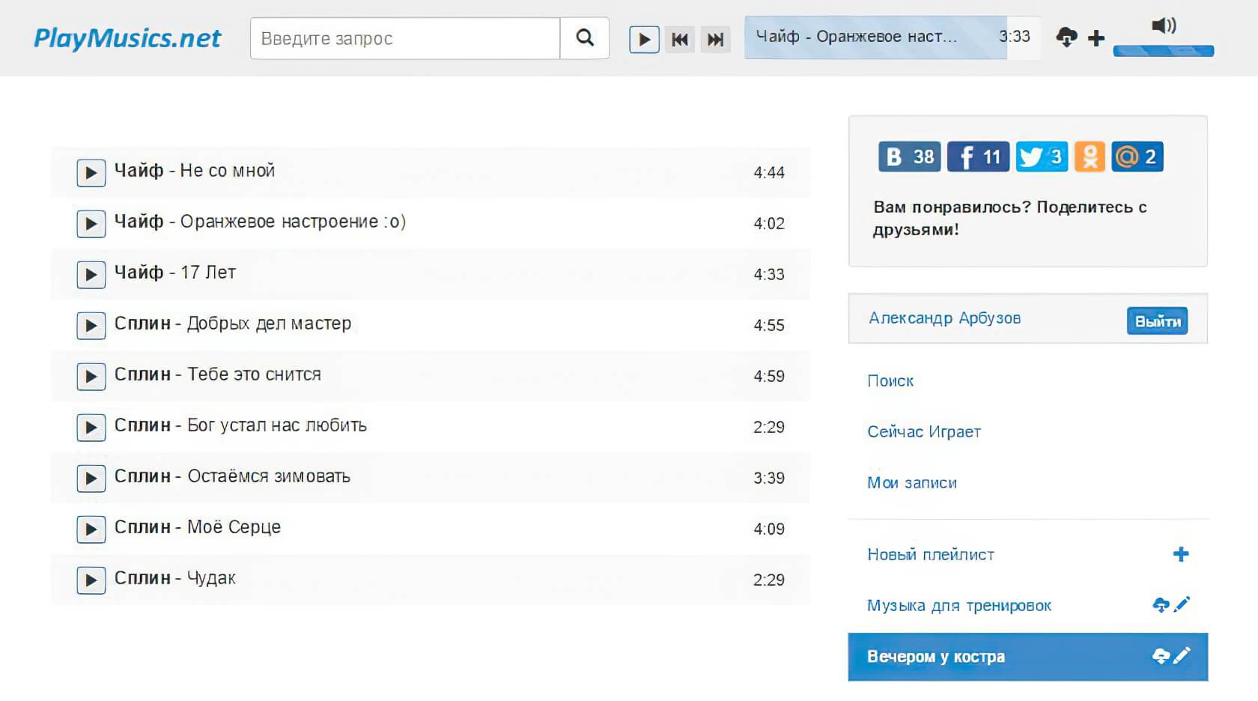
Task: Play track Сплин - Бог устал нас любить
Action: (91, 428)
